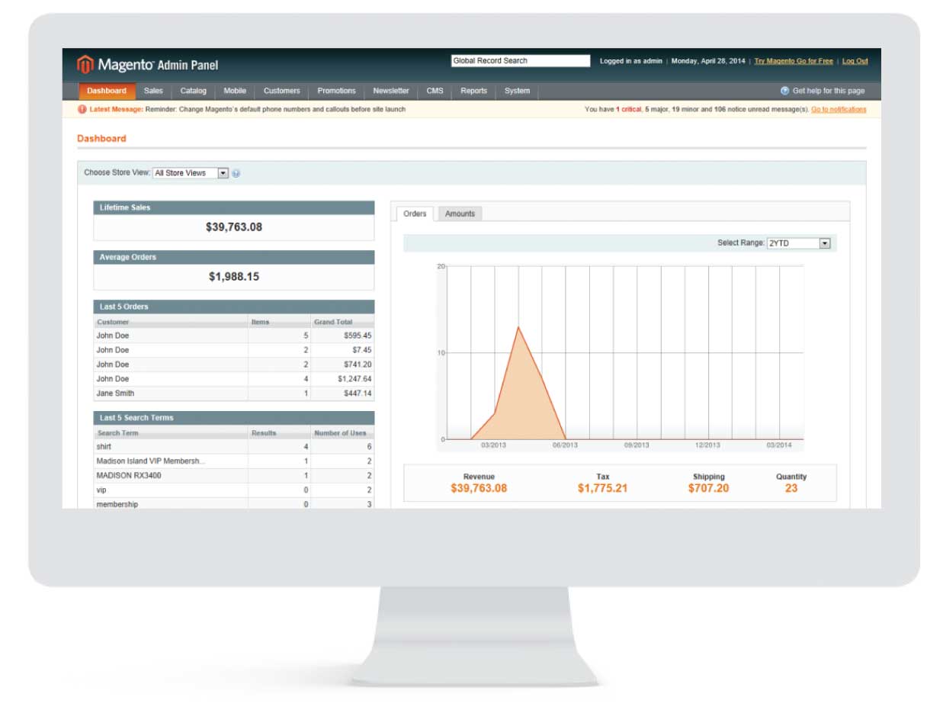Click the Quantity total 23
The image size is (943, 713).
(791, 488)
